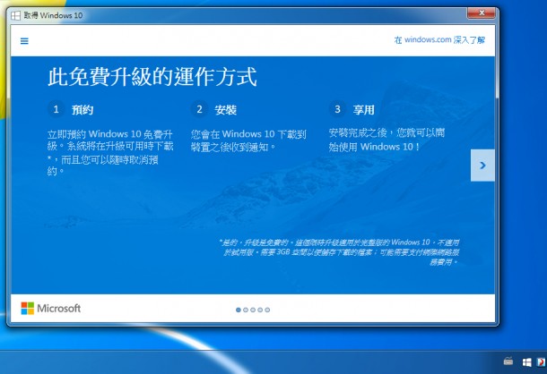
Task: Click the keyboard tray icon in the taskbar
Action: click(508, 361)
